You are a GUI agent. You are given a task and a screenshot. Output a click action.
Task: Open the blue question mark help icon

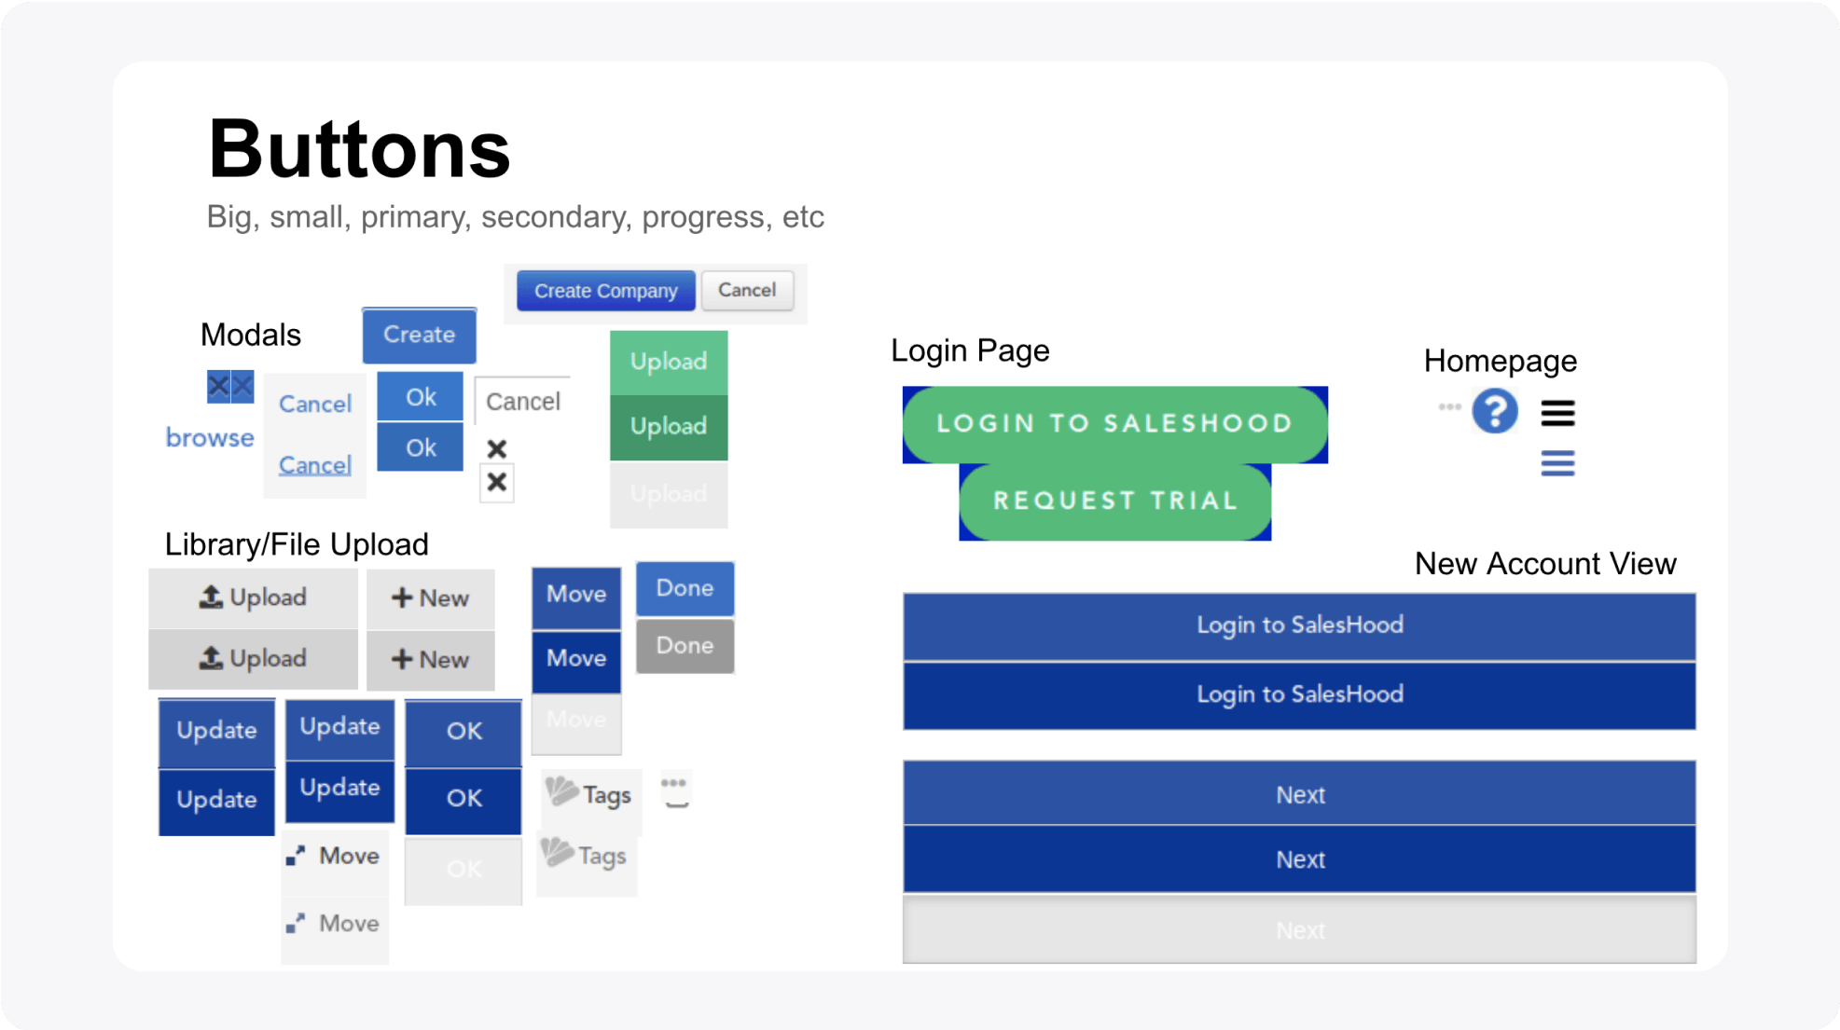(1495, 411)
